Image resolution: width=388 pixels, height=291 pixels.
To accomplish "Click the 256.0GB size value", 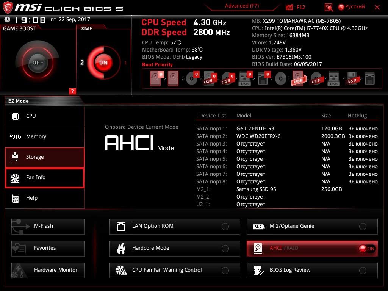I will [x=332, y=189].
